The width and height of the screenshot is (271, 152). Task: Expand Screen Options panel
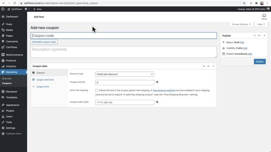click(x=241, y=24)
